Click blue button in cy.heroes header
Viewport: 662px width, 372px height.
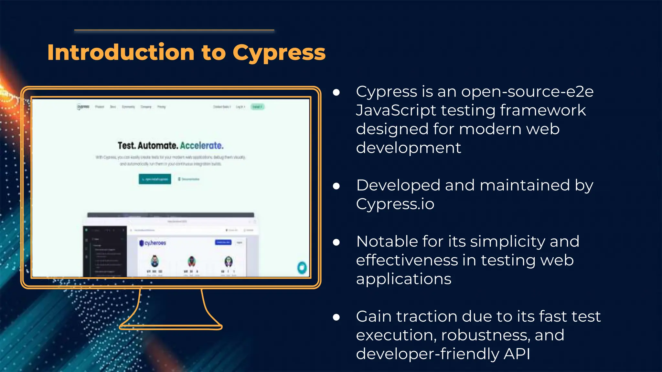pos(223,243)
